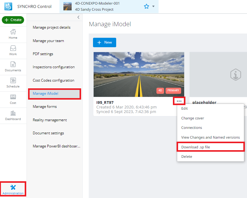247x198 pixels.
Task: Open Manage PowerBI dashboards entry
Action: click(x=56, y=146)
